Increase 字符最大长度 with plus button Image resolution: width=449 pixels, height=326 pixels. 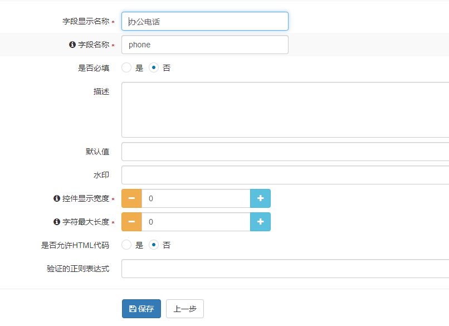(260, 222)
